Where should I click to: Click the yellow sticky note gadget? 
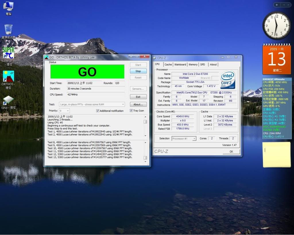pos(277,154)
